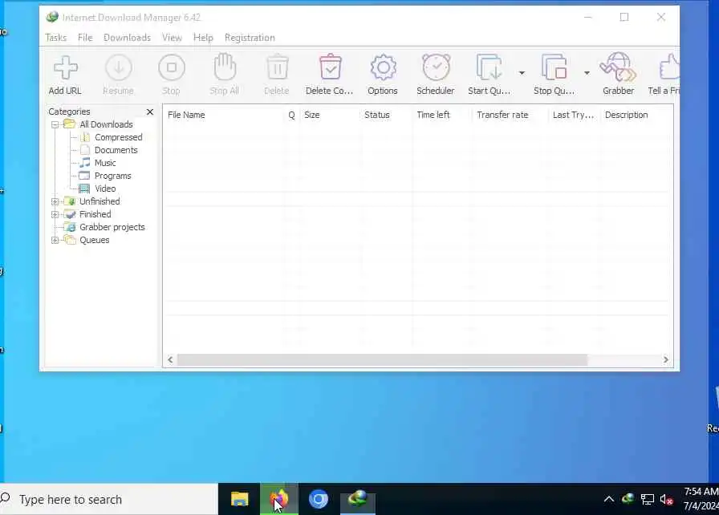Click the horizontal scrollbar right arrow
Screen dimensions: 719x515
point(666,360)
